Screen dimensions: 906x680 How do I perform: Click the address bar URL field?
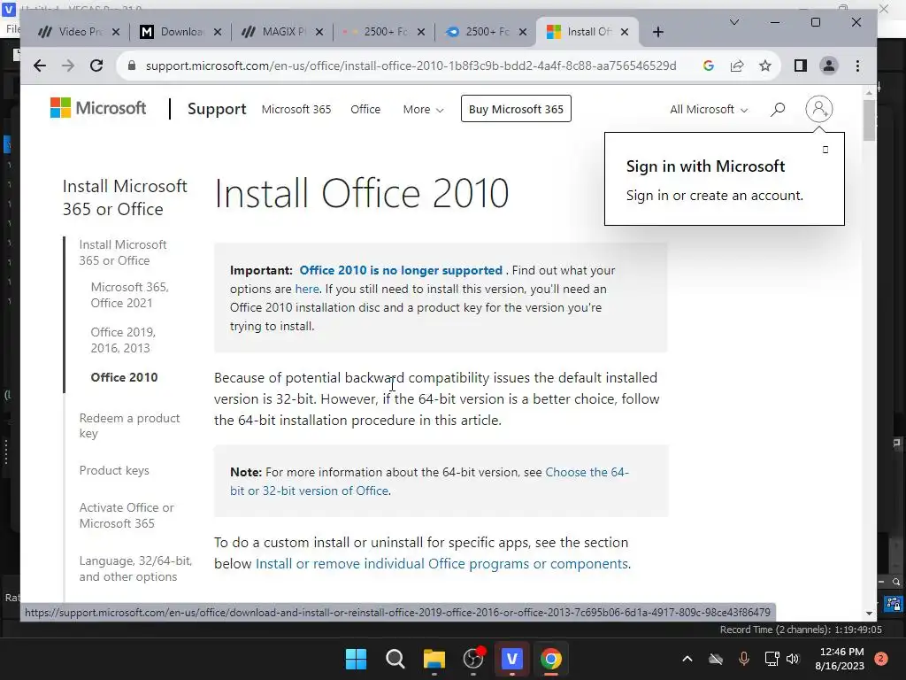(x=411, y=66)
